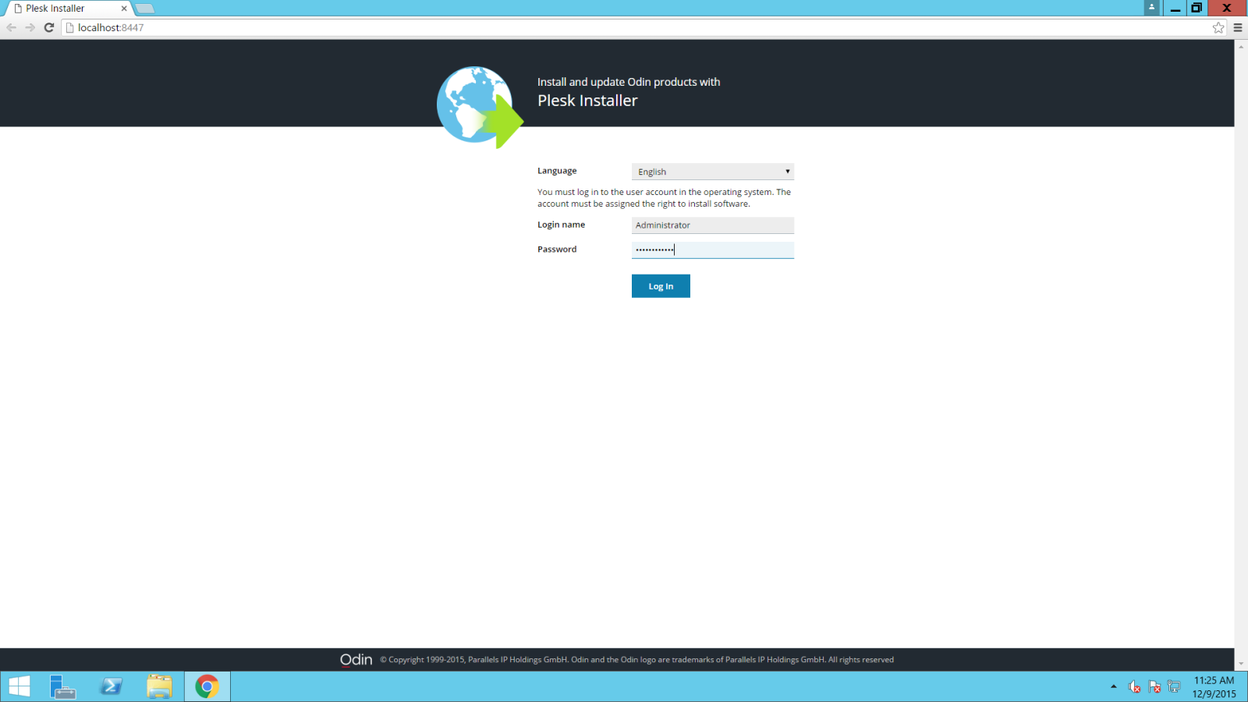Image resolution: width=1248 pixels, height=702 pixels.
Task: Click the Plesk Installer heading text
Action: 587,101
